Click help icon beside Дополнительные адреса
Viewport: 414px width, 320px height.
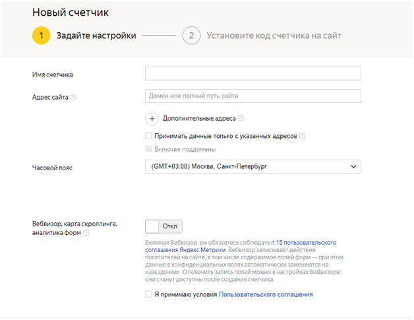pyautogui.click(x=241, y=119)
